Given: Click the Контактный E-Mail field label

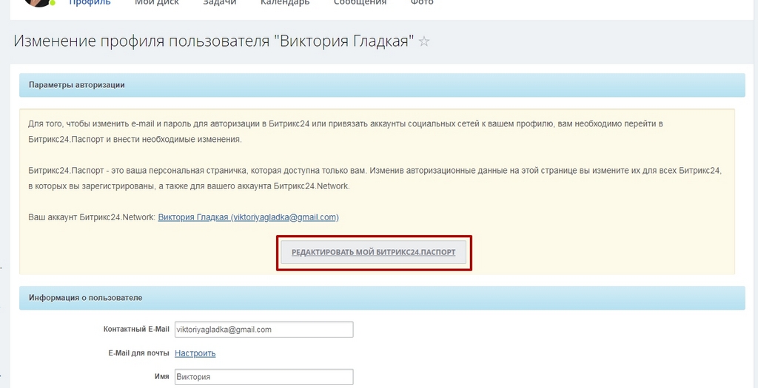Looking at the screenshot, I should pos(136,329).
